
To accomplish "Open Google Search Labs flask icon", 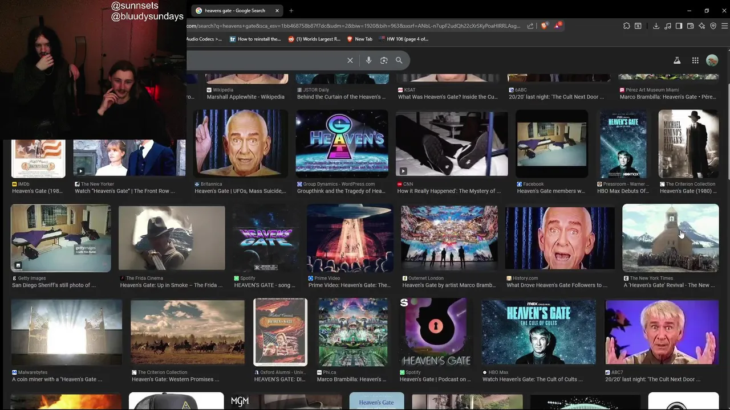I will 677,60.
